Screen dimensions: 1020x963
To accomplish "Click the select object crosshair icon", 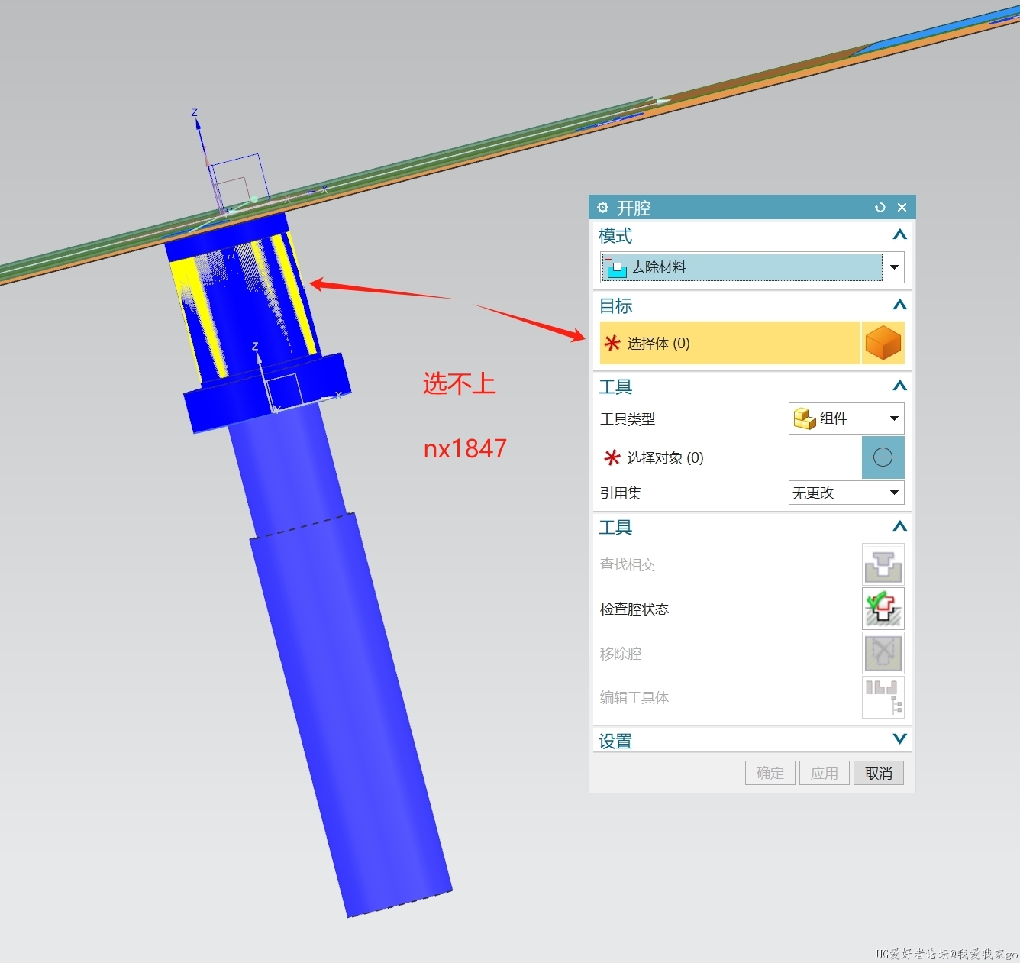I will click(883, 457).
